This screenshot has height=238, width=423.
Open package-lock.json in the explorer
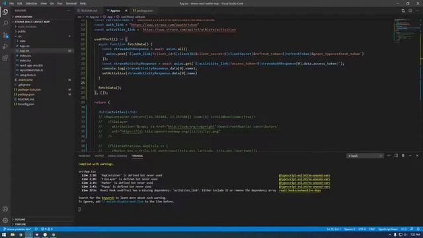pos(29,90)
